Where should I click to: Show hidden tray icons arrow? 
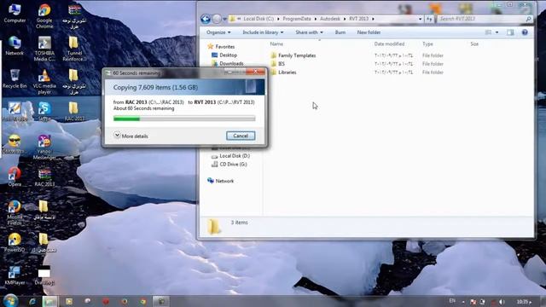tap(463, 302)
